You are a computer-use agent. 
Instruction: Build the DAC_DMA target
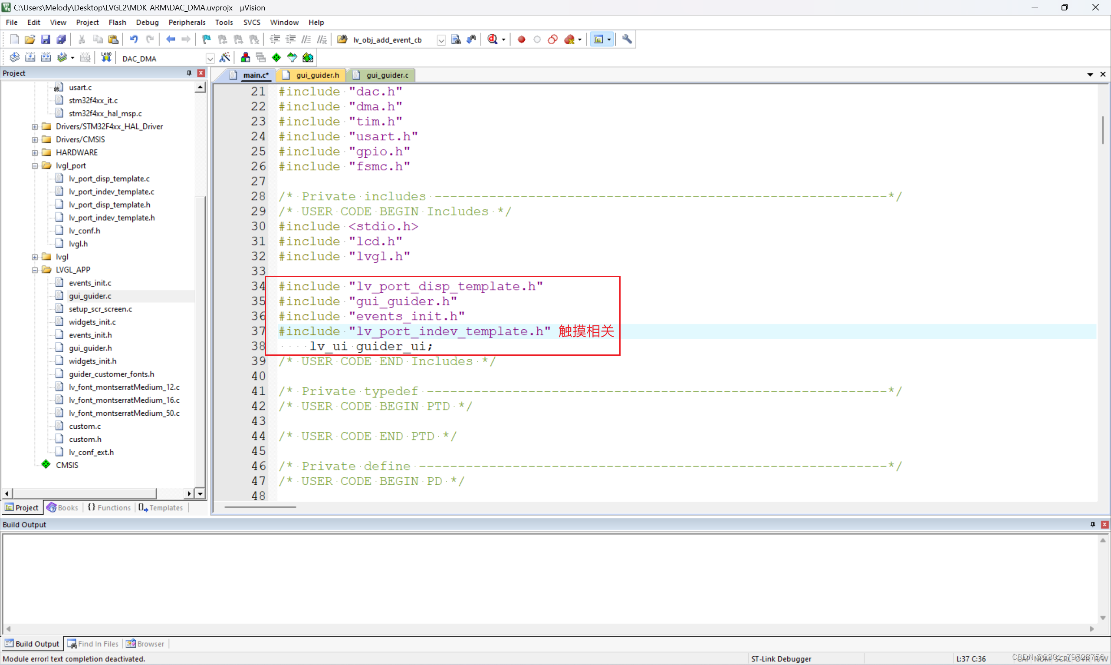(x=30, y=57)
